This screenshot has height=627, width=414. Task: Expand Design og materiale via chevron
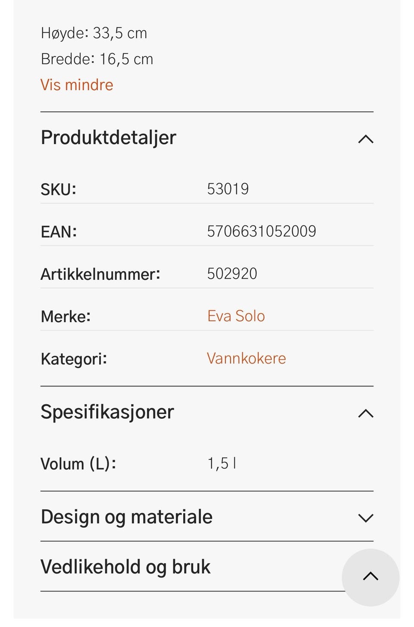coord(365,517)
